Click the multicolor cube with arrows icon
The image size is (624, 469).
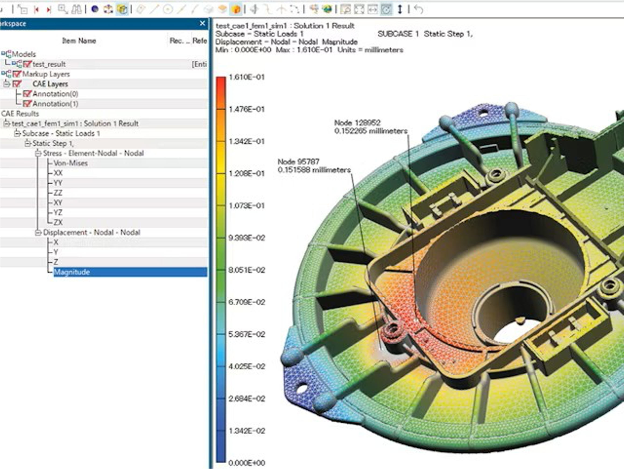click(x=108, y=9)
